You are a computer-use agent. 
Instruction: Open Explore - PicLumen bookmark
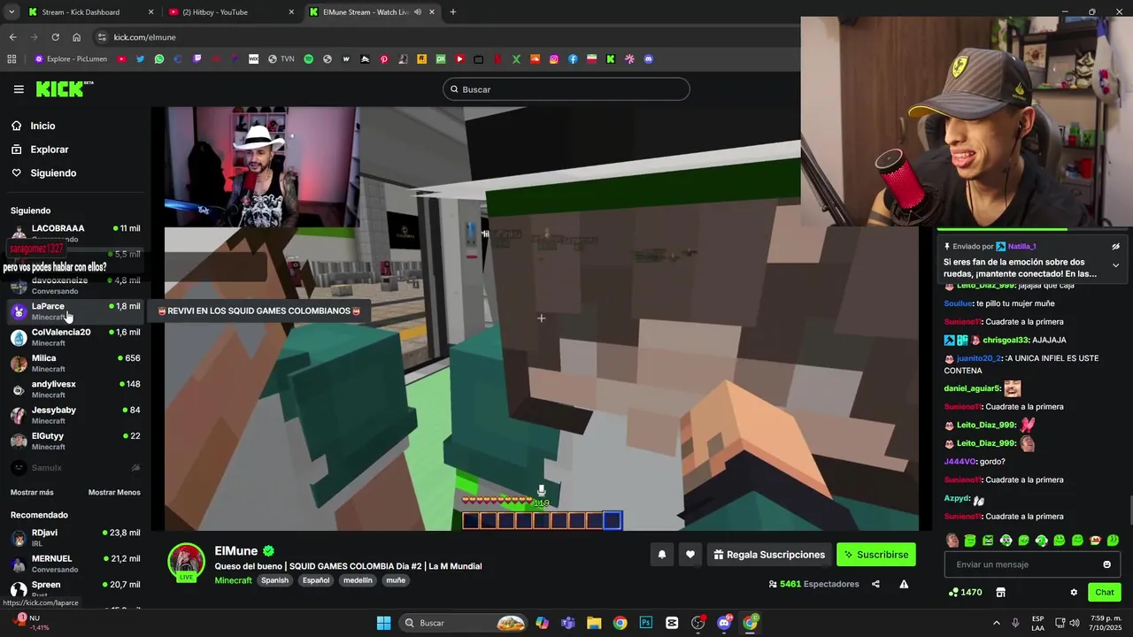[71, 59]
